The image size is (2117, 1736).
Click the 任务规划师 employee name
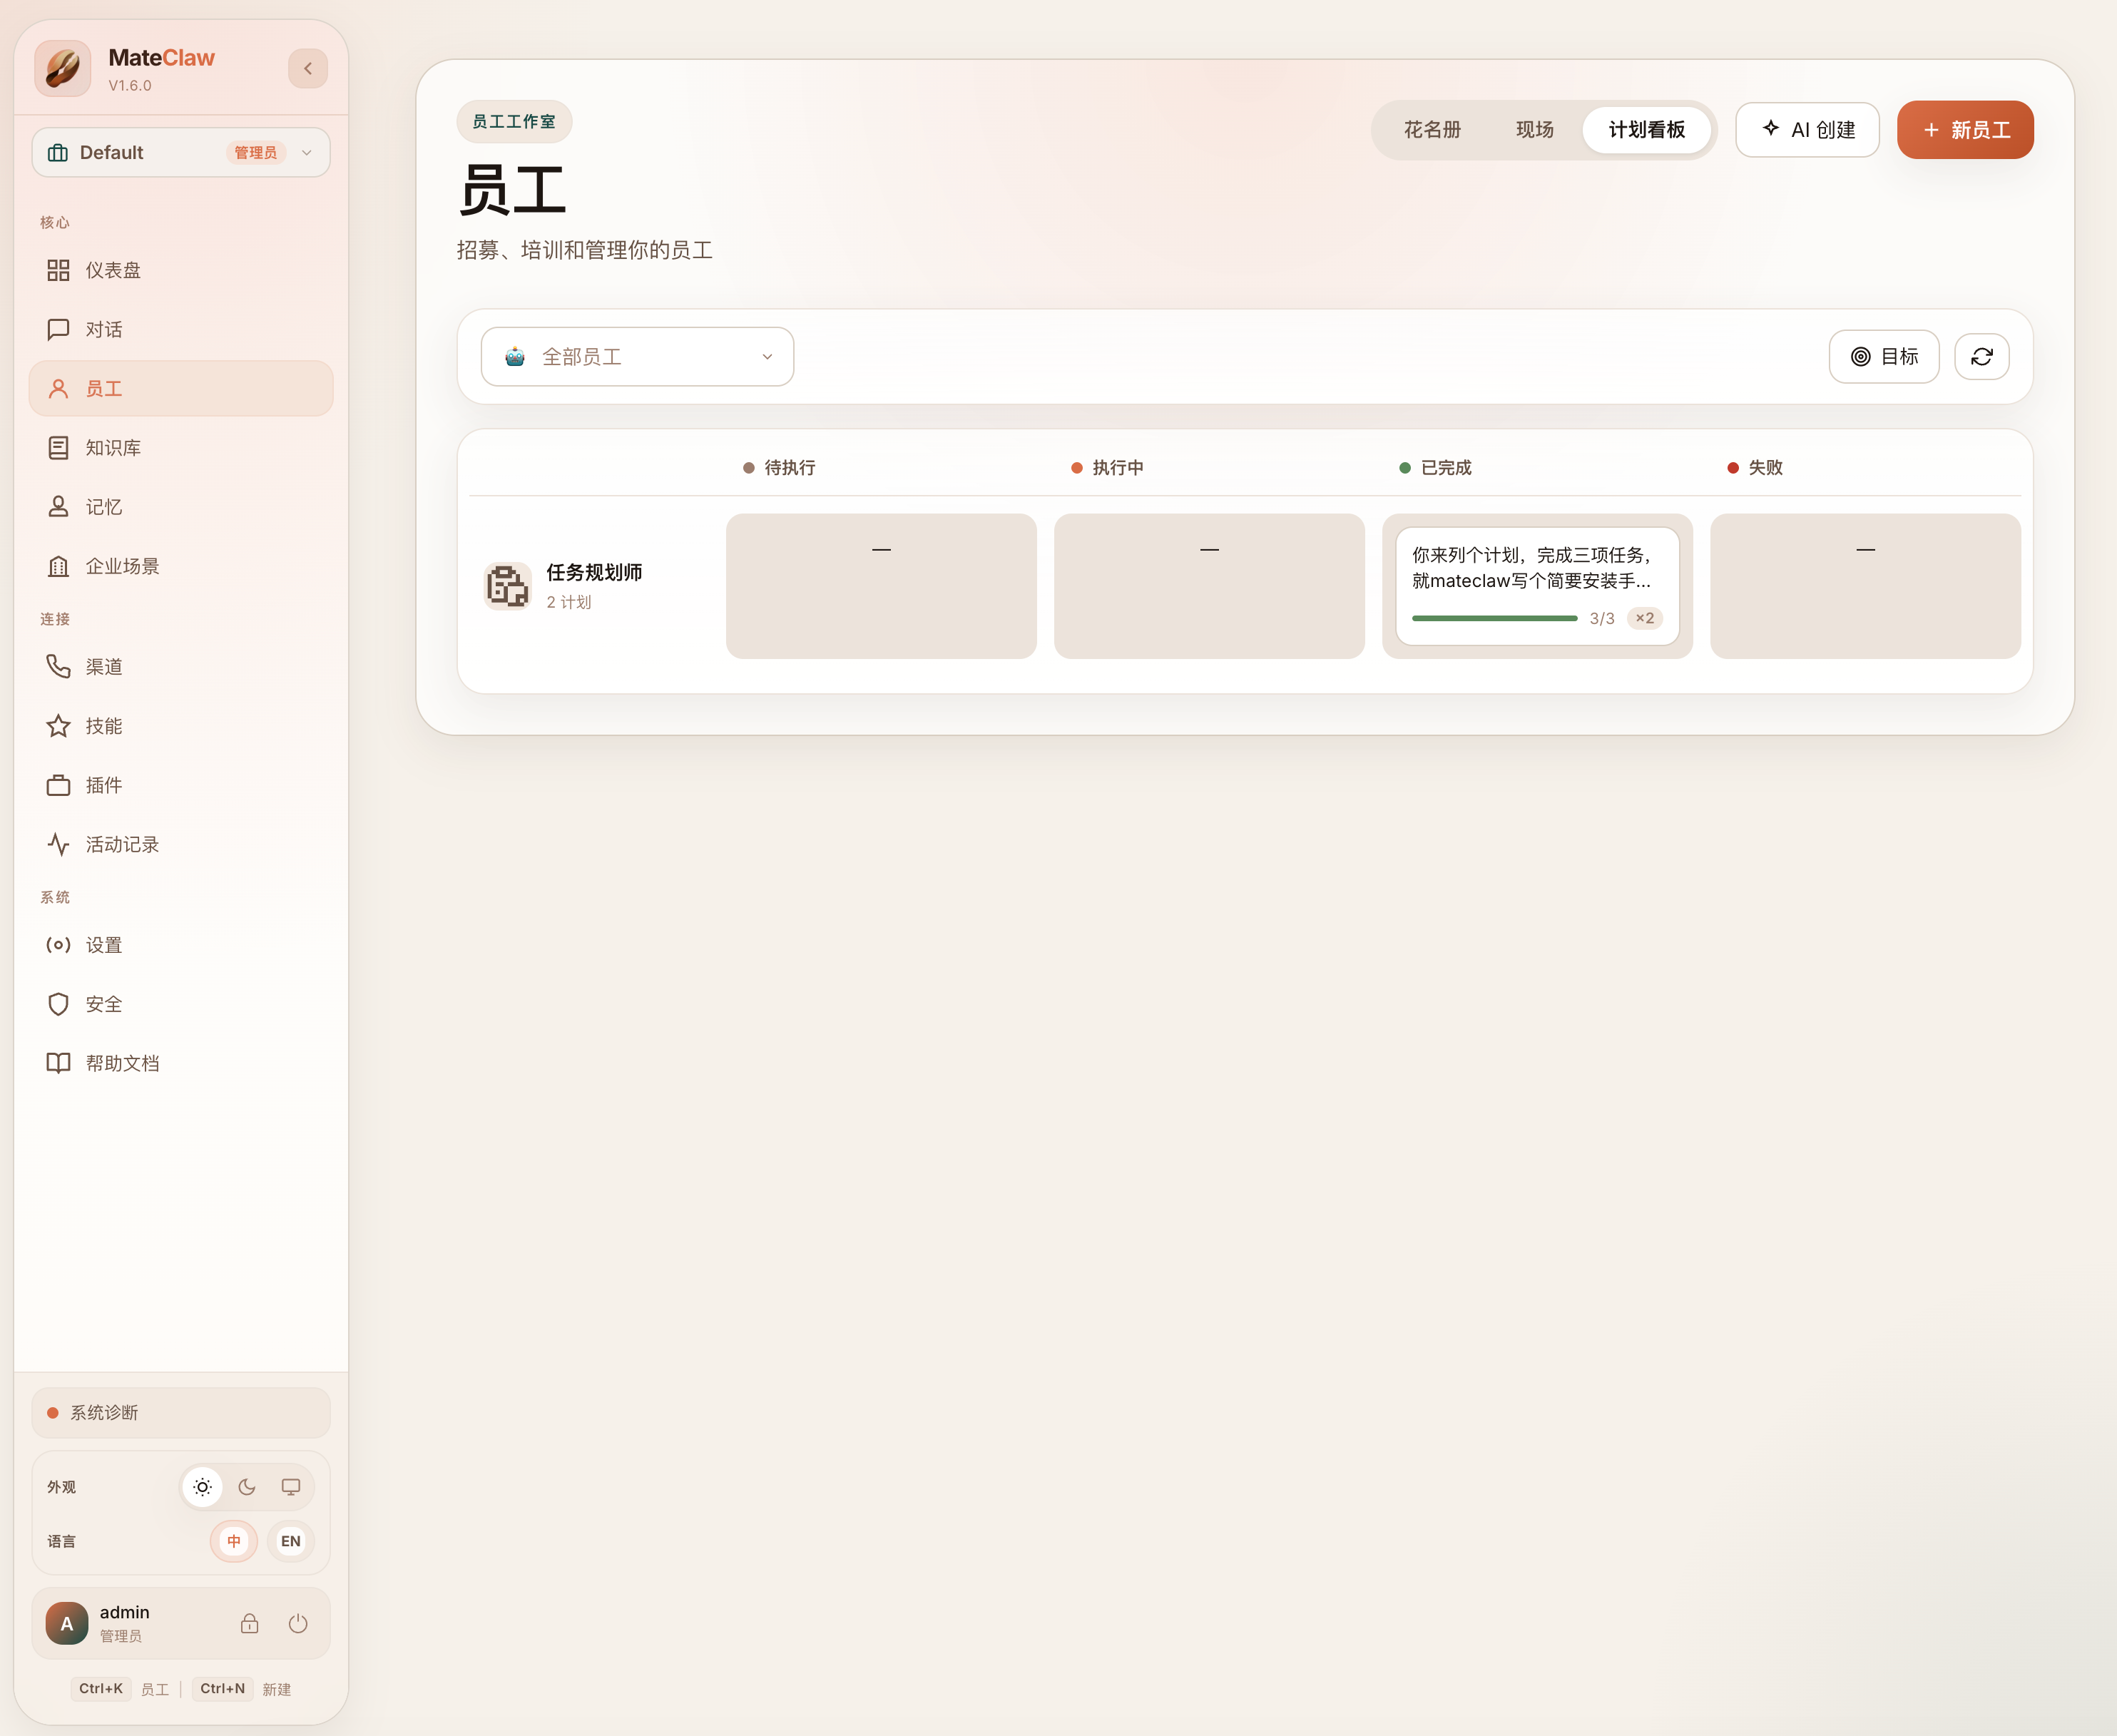pyautogui.click(x=594, y=573)
